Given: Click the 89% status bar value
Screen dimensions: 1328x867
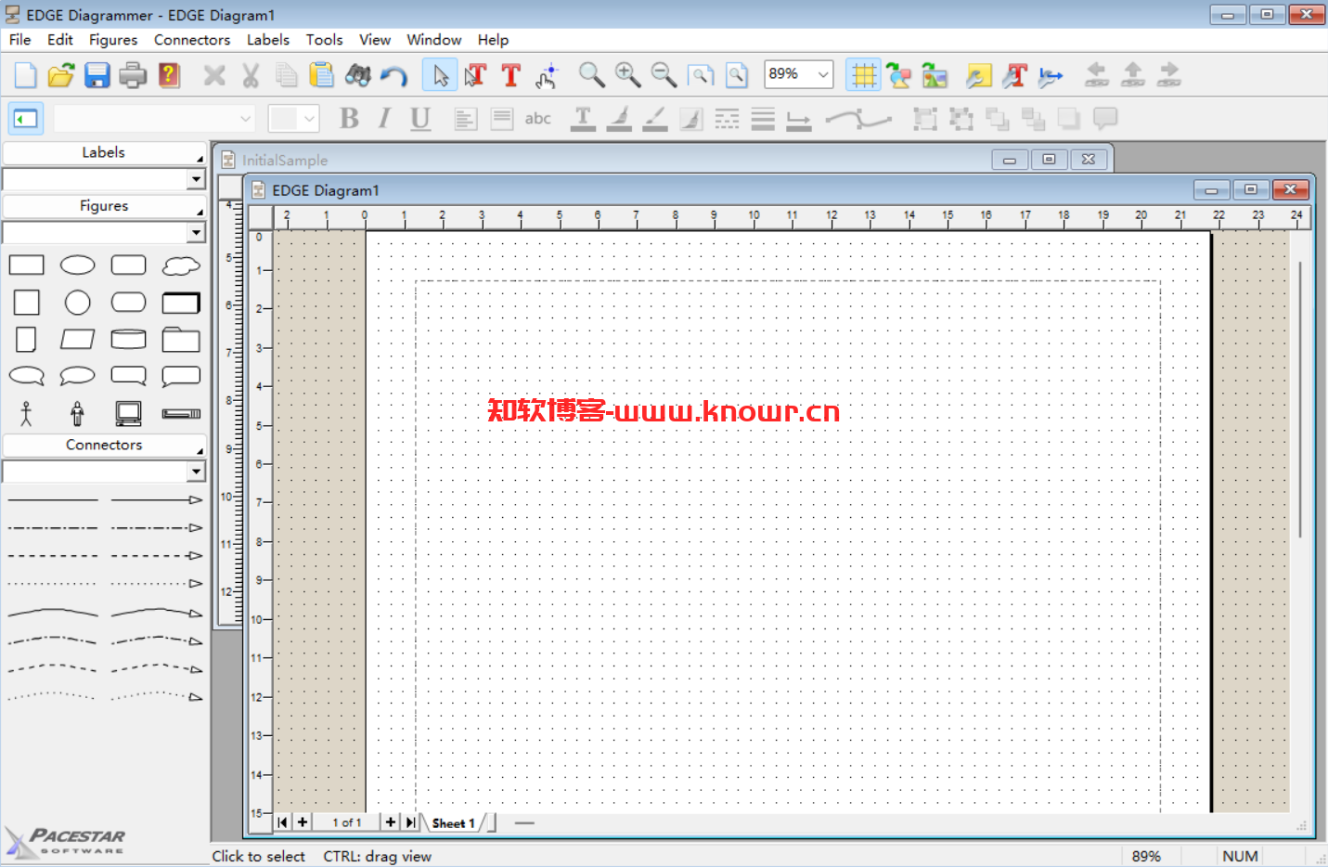Looking at the screenshot, I should point(1146,857).
